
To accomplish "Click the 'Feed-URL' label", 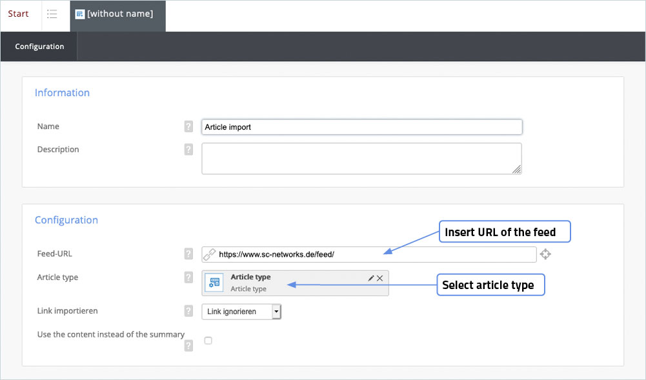I will 54,254.
